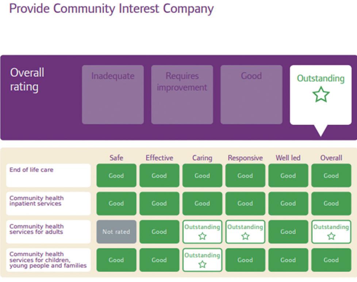The image size is (357, 282).
Task: Click End of life care Effective Good cell
Action: (x=160, y=175)
